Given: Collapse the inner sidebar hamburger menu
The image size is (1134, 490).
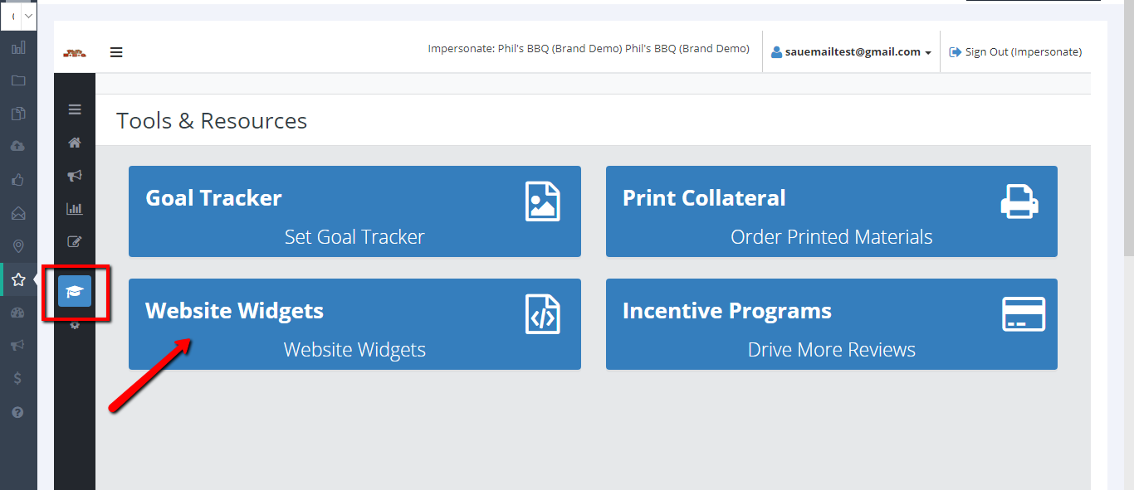Looking at the screenshot, I should 75,109.
